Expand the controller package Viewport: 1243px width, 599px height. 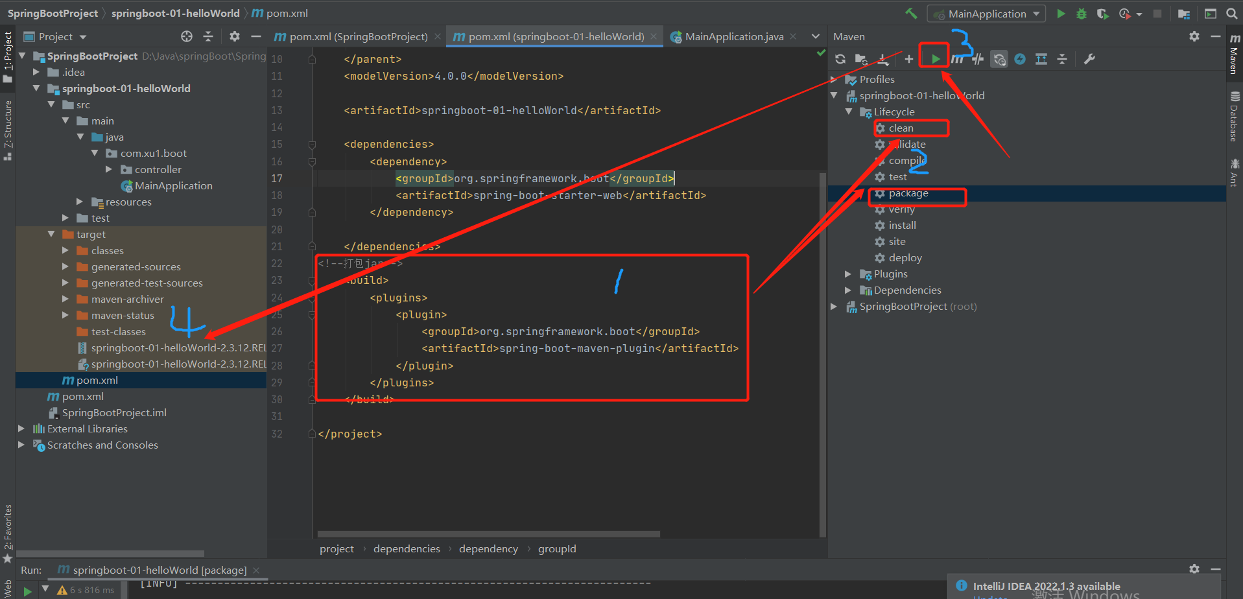109,169
